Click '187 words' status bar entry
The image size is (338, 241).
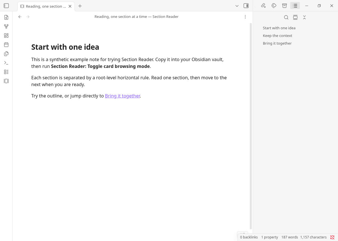[290, 237]
